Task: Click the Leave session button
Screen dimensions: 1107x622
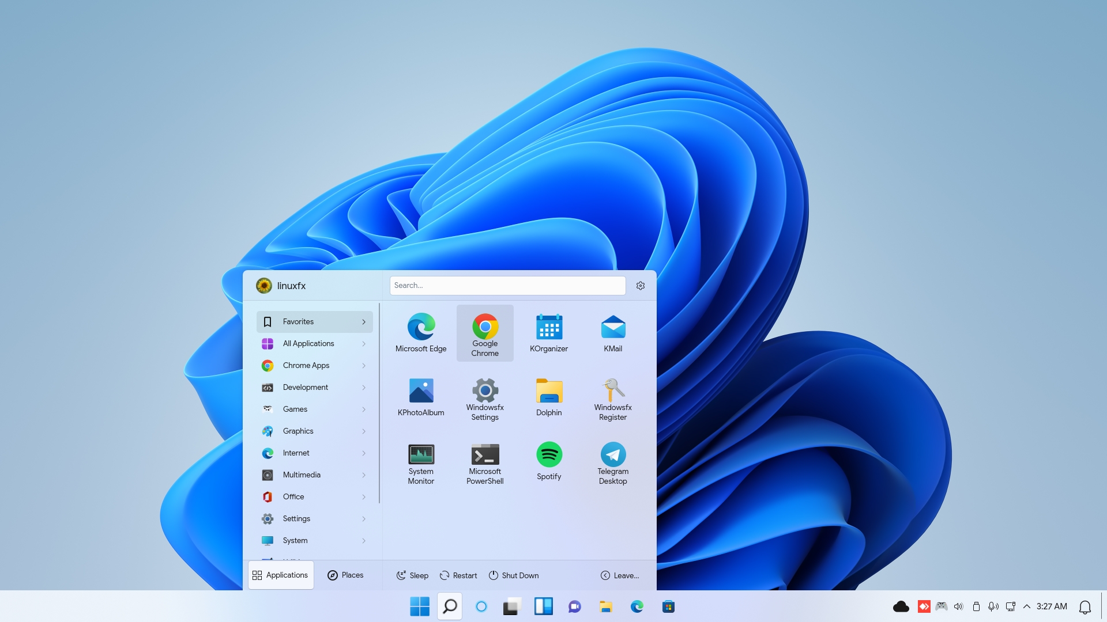Action: (620, 575)
